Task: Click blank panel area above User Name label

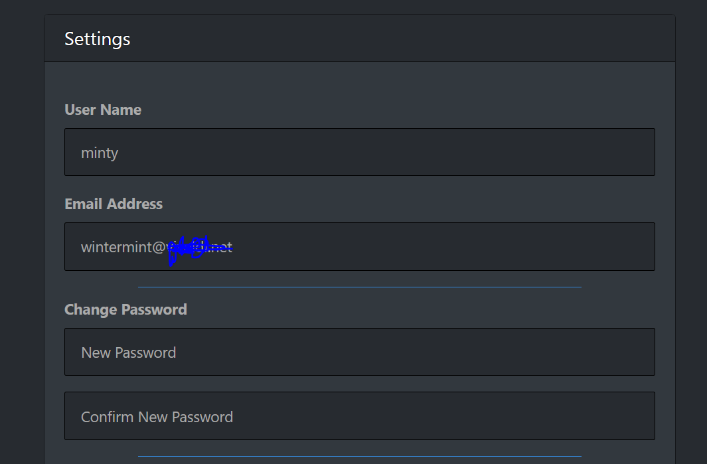Action: [359, 81]
